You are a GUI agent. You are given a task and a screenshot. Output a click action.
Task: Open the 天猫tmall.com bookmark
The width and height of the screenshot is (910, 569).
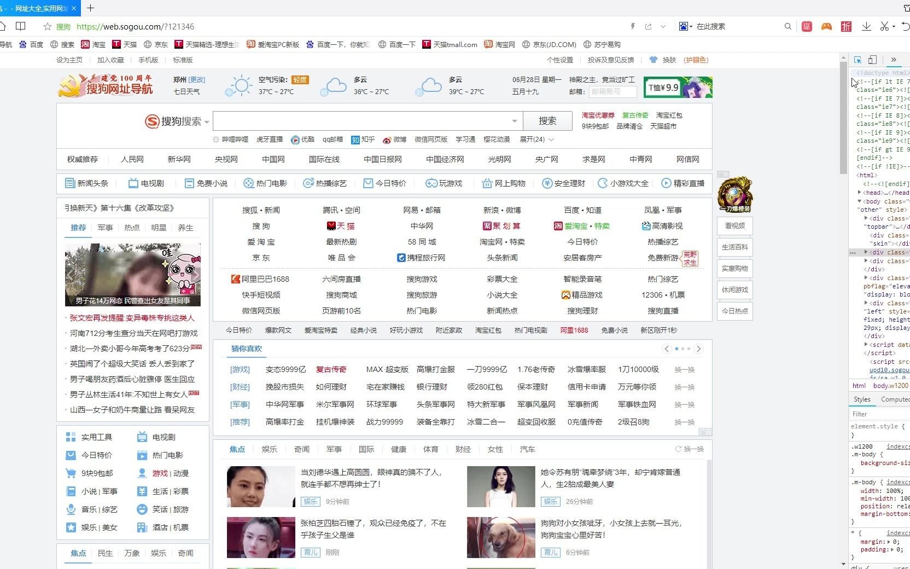click(450, 44)
